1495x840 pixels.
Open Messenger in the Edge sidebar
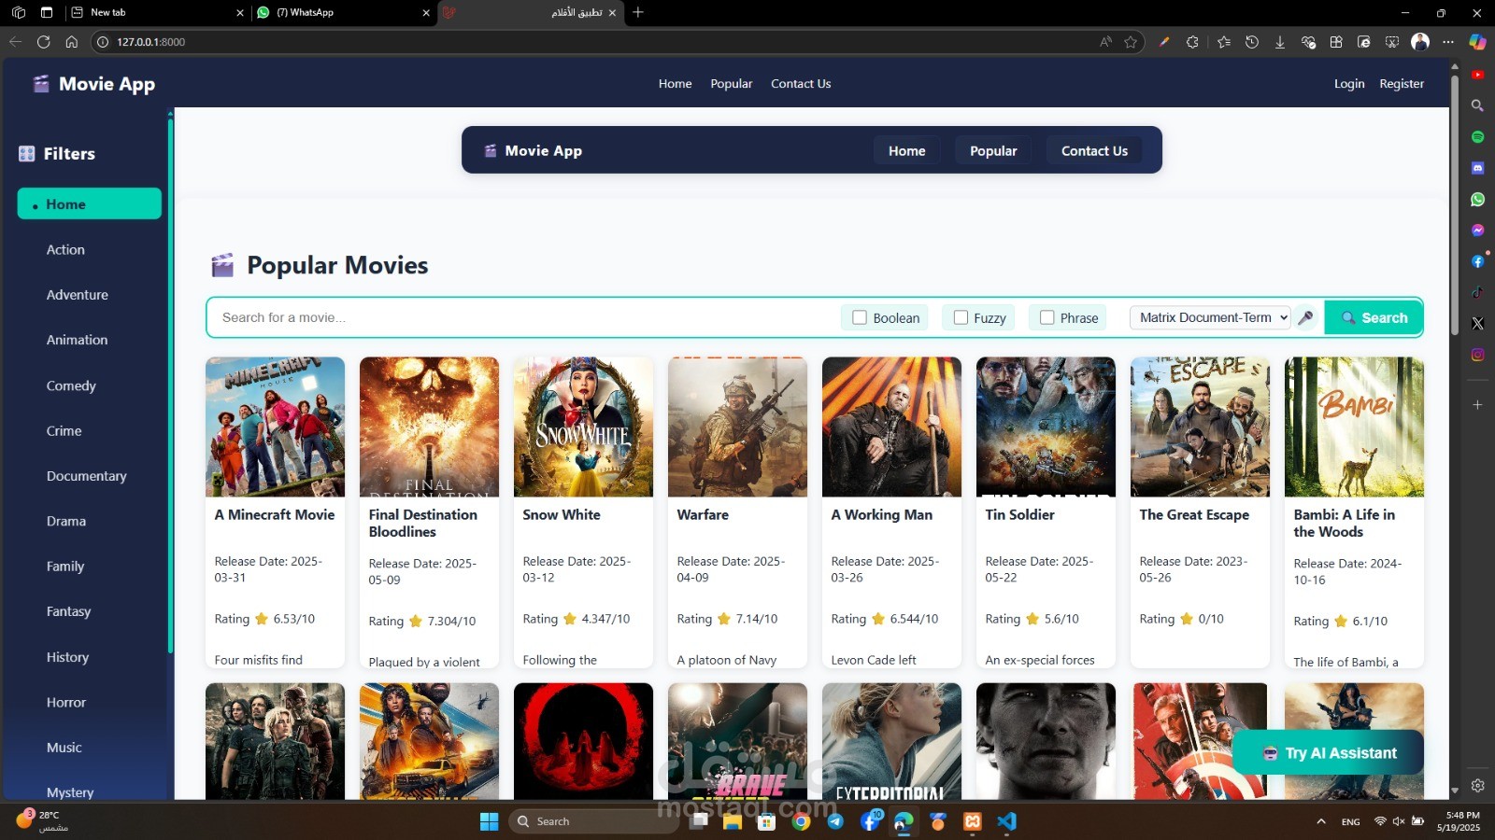click(x=1477, y=231)
